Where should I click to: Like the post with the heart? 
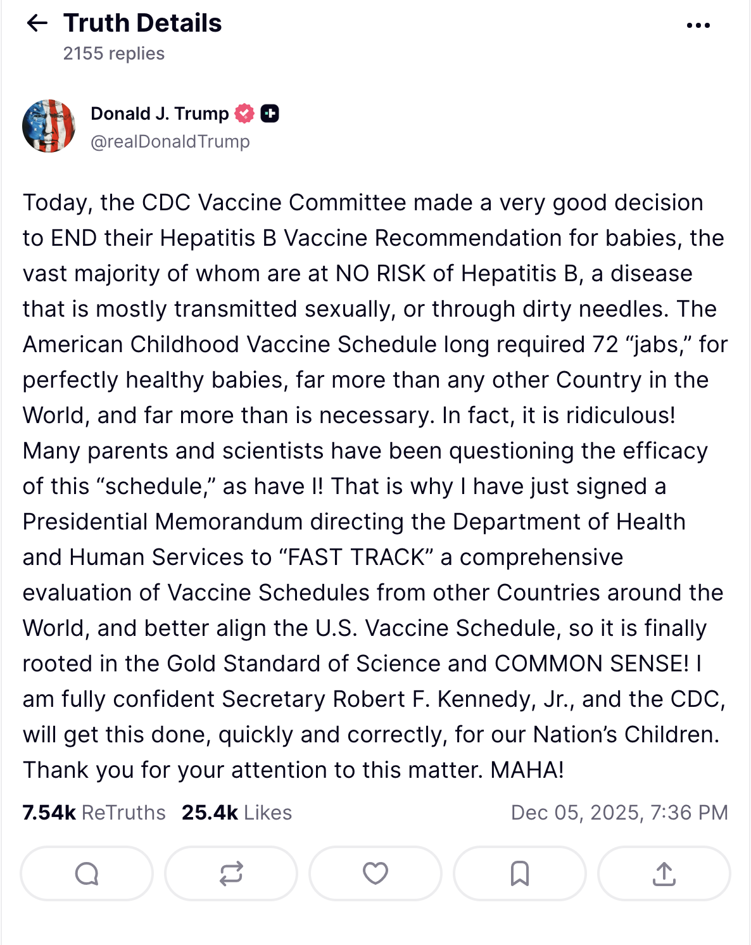375,873
